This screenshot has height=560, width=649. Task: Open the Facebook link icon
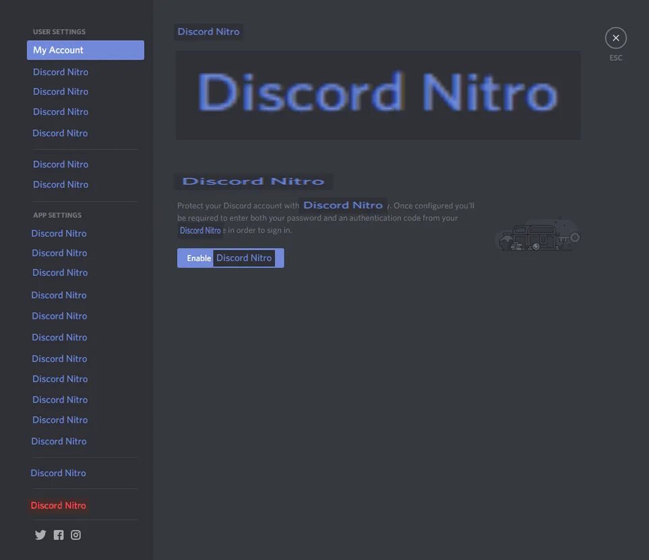pos(58,535)
